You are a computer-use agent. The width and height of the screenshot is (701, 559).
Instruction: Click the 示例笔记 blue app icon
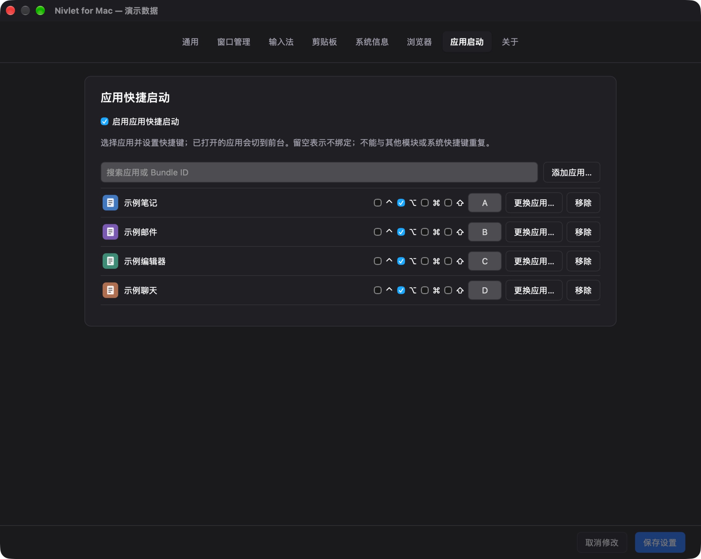110,203
